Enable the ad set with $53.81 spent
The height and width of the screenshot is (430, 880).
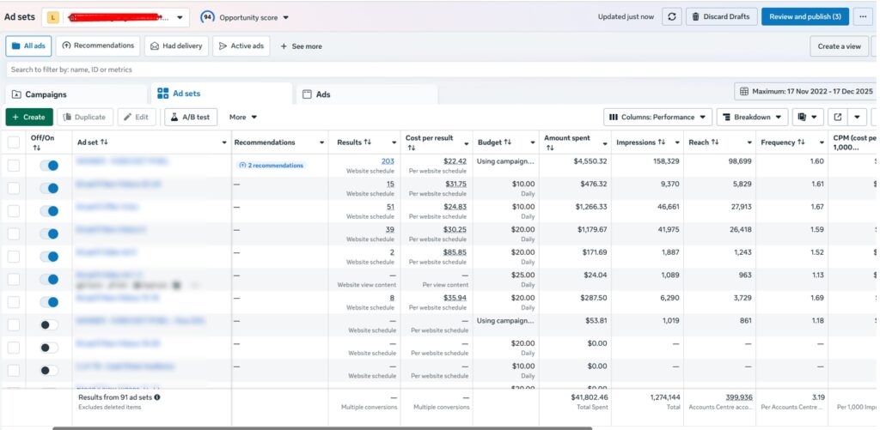pyautogui.click(x=49, y=324)
